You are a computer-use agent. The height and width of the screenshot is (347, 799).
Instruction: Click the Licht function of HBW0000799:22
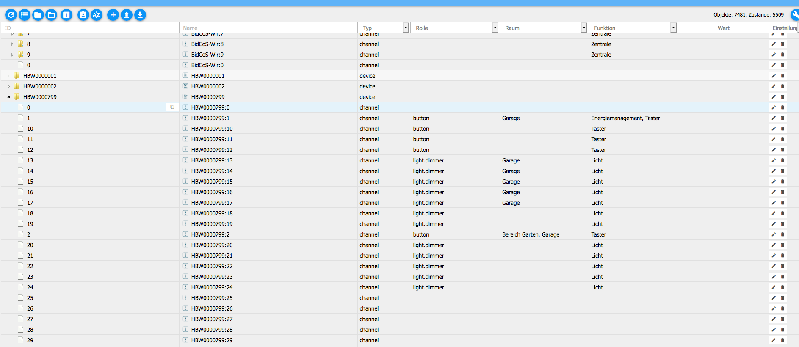pyautogui.click(x=597, y=266)
